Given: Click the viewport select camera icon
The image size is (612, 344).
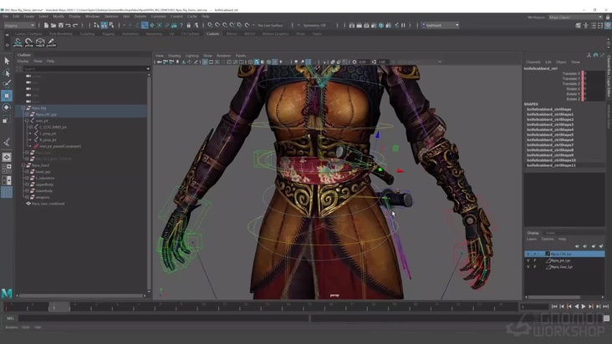Looking at the screenshot, I should (x=159, y=62).
